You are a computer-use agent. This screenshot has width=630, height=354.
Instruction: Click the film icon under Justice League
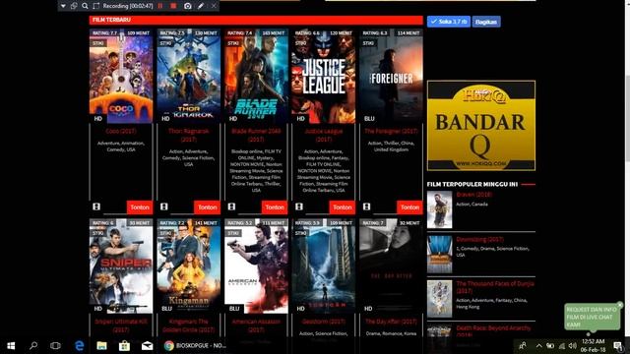[x=299, y=206]
